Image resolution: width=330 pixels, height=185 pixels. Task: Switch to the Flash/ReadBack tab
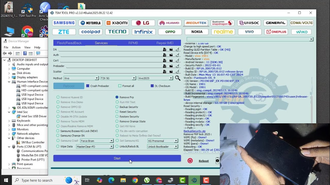69,43
